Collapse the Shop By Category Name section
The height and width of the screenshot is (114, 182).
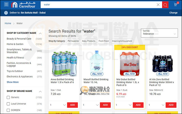point(40,33)
